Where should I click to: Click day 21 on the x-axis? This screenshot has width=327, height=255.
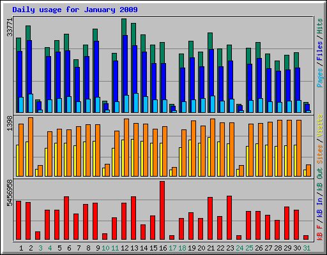coord(211,248)
